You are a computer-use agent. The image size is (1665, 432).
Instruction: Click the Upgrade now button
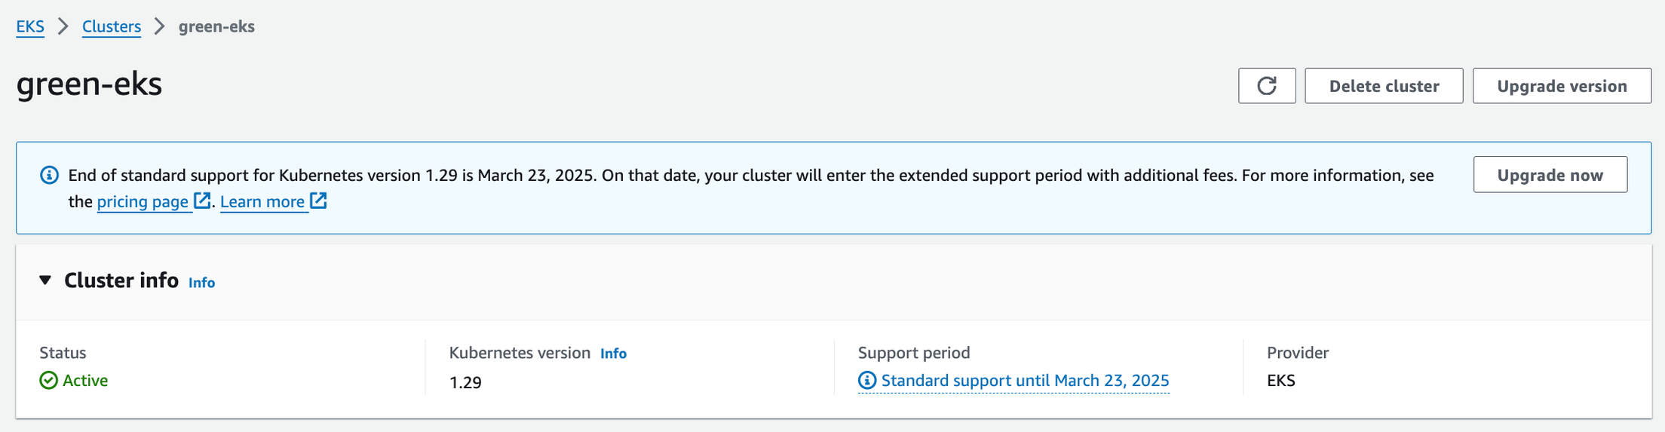(1550, 175)
